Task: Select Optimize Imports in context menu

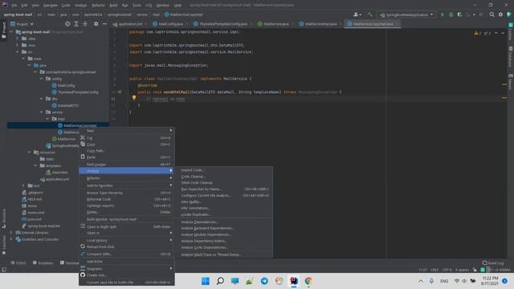Action: click(126, 206)
